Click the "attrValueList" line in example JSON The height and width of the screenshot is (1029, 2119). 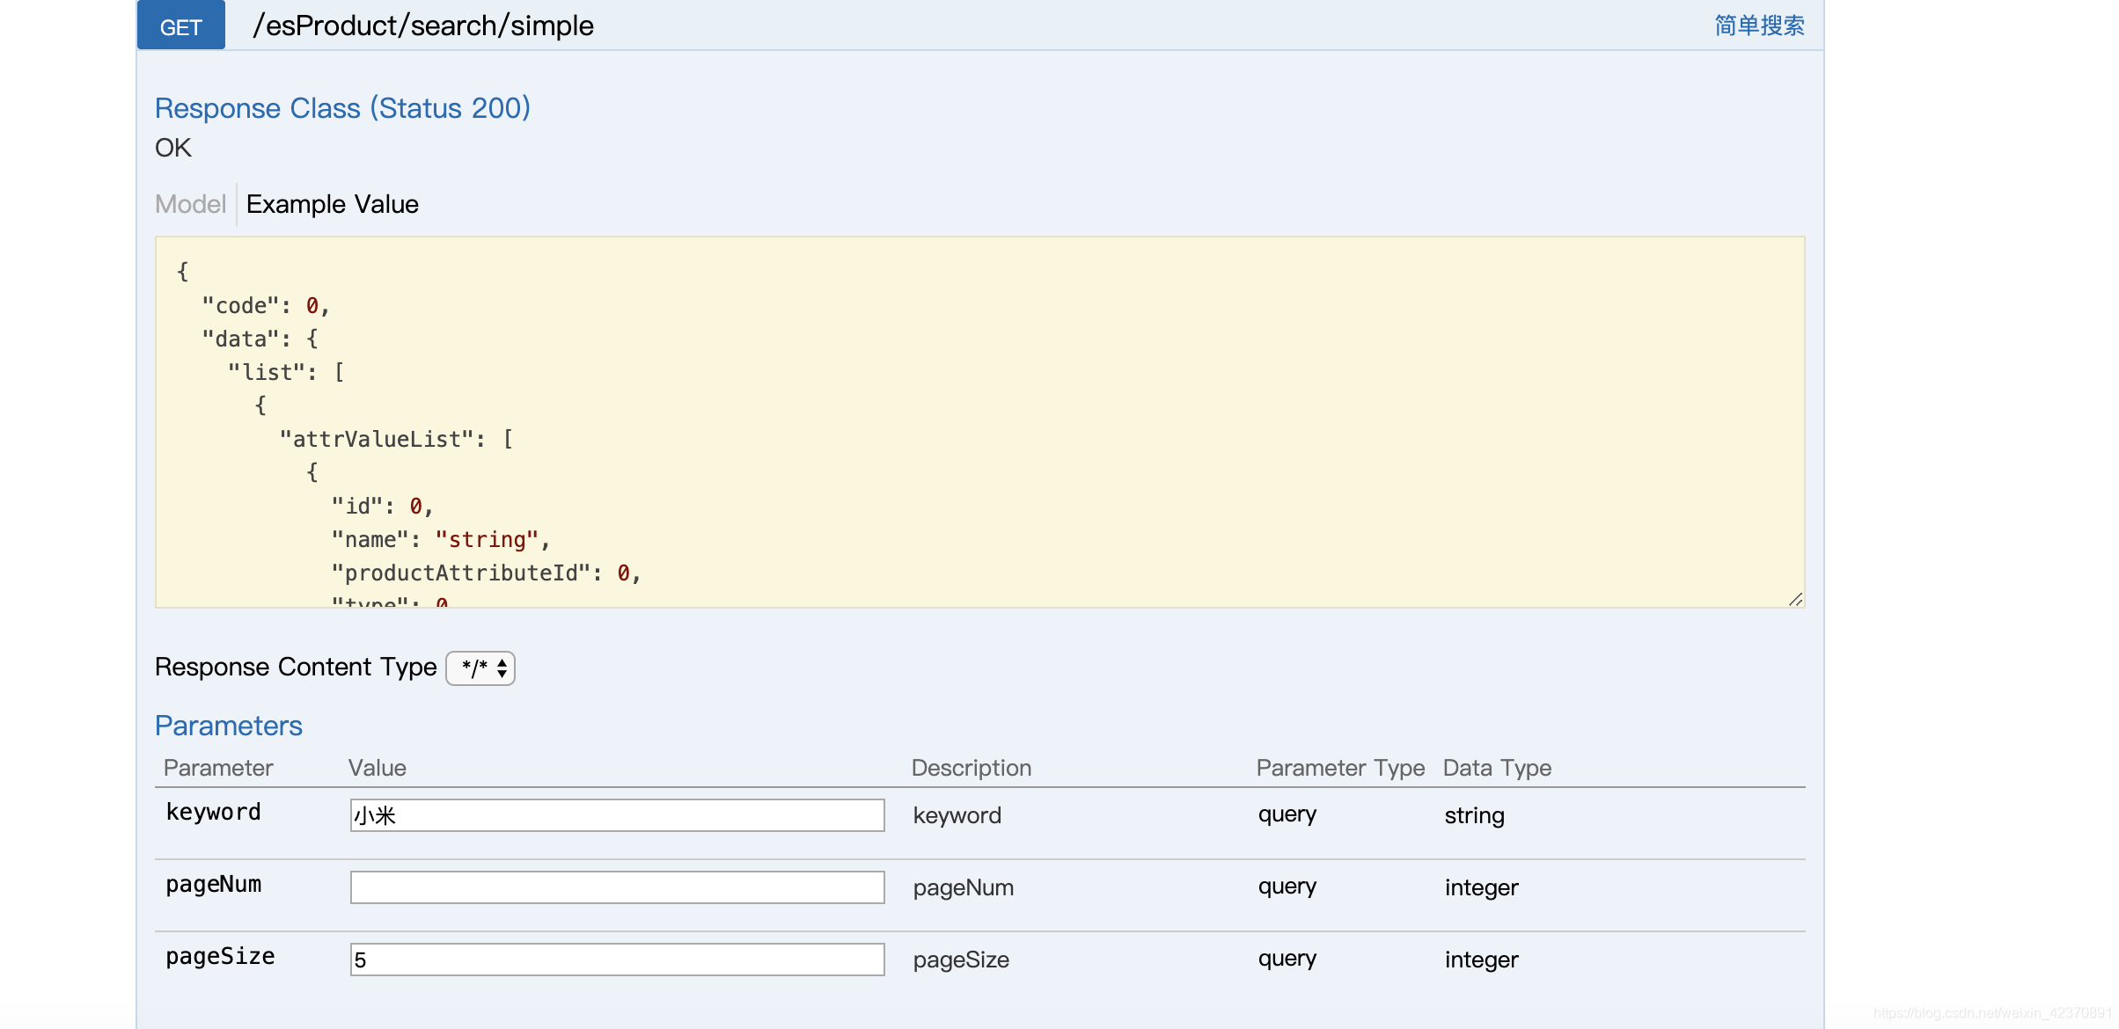tap(397, 439)
